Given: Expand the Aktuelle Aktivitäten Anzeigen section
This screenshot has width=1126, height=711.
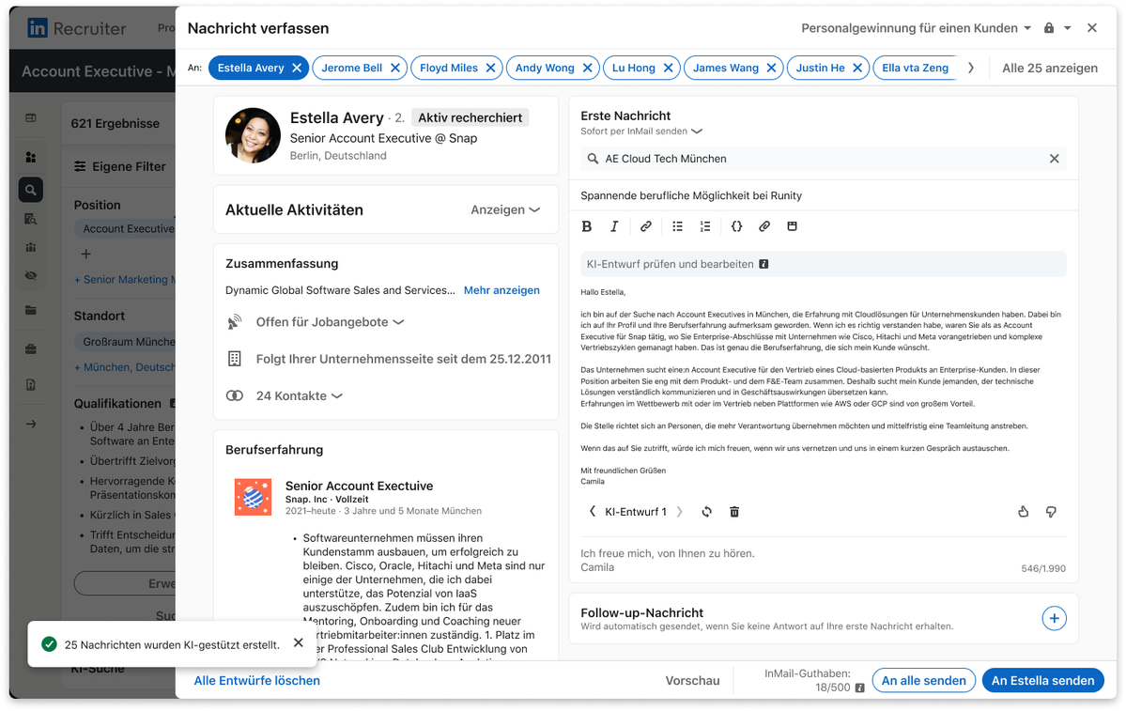Looking at the screenshot, I should pyautogui.click(x=505, y=209).
